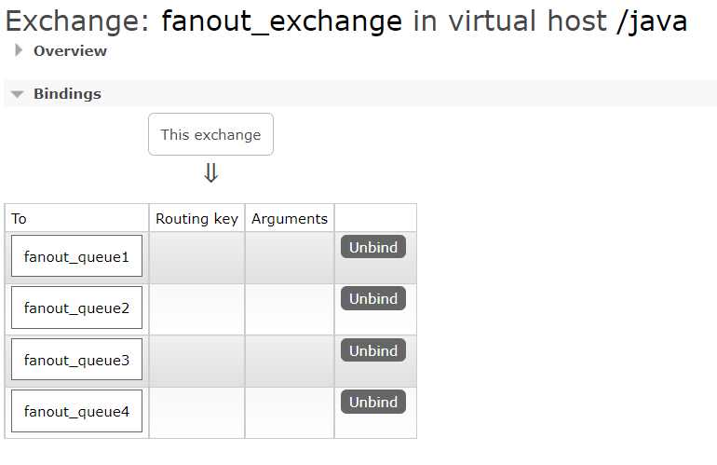Click the Routing key column header

196,219
